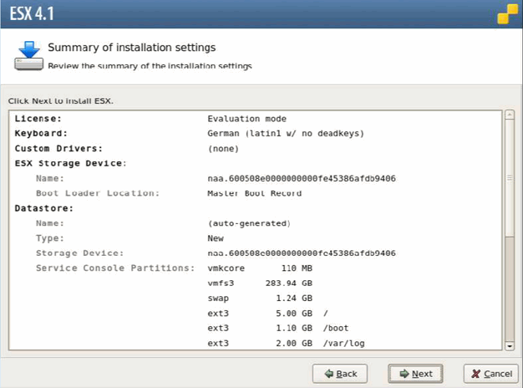The height and width of the screenshot is (388, 523).
Task: Click the Next button to install ESX
Action: pyautogui.click(x=415, y=373)
